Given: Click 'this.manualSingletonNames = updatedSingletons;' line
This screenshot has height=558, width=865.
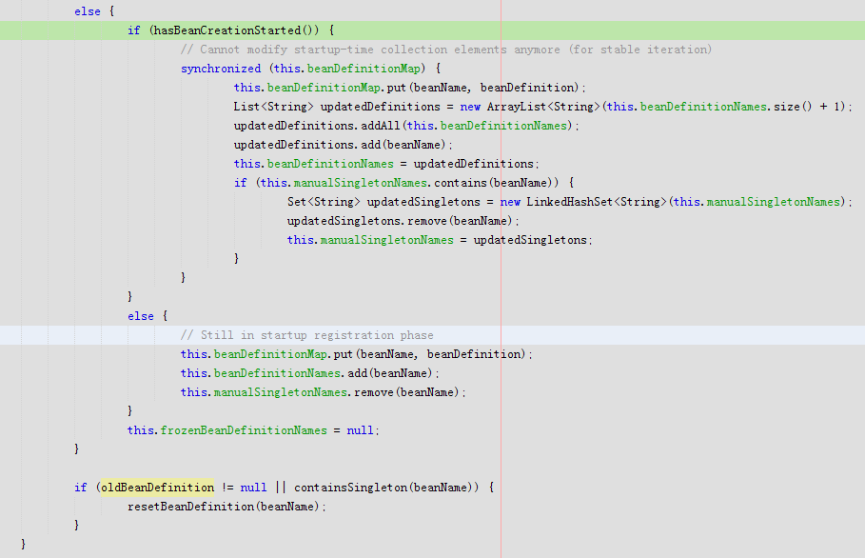Looking at the screenshot, I should tap(440, 240).
